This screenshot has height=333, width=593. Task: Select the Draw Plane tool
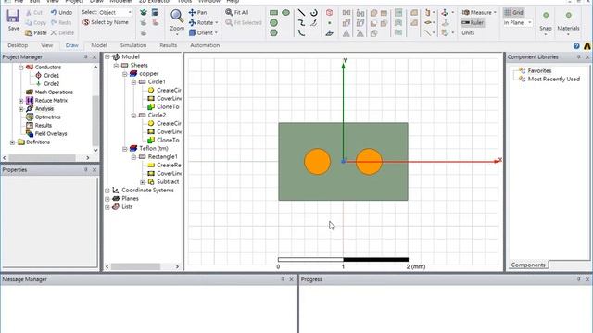[x=330, y=33]
